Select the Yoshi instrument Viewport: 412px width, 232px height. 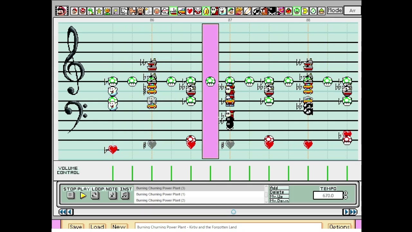pos(91,11)
